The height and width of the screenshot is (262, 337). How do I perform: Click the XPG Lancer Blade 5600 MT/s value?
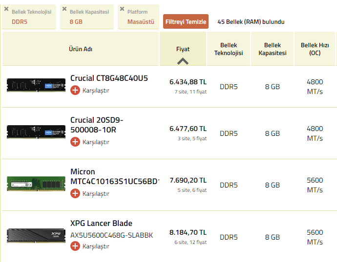tap(315, 237)
